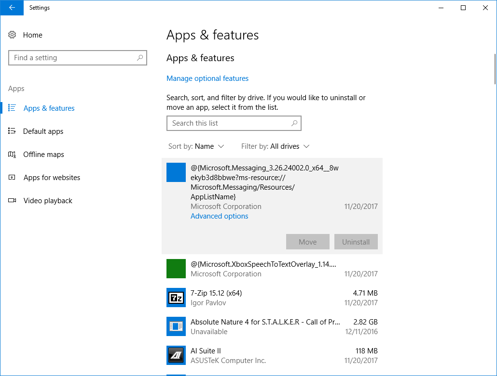Click magnifier icon in Find a setting
497x376 pixels.
140,58
